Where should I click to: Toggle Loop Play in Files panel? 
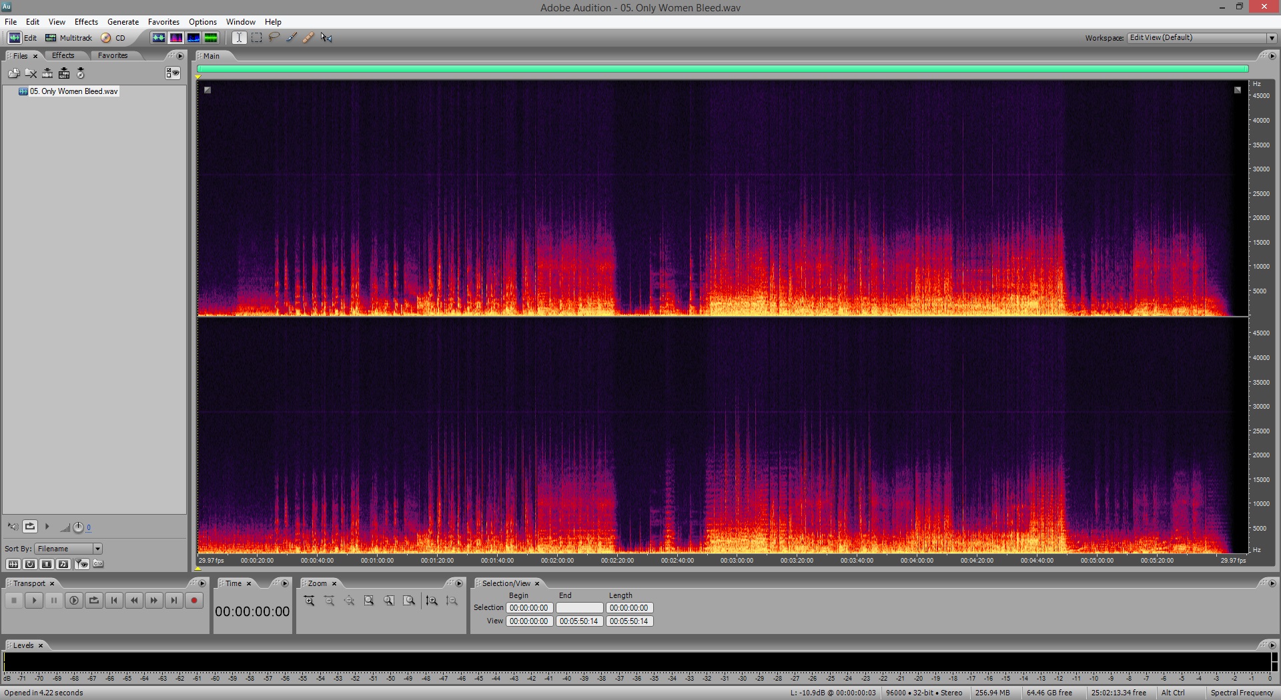point(30,527)
